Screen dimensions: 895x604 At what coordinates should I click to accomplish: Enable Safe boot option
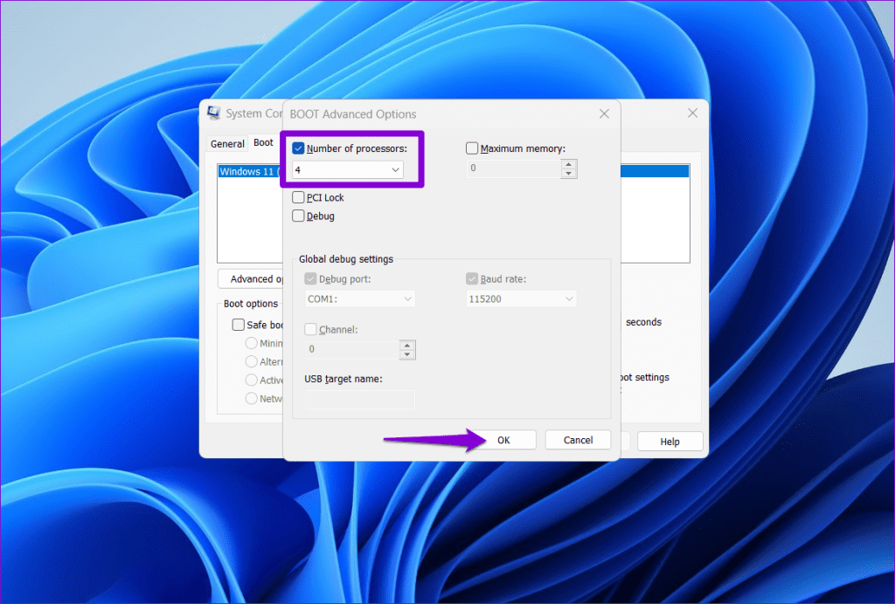point(238,324)
